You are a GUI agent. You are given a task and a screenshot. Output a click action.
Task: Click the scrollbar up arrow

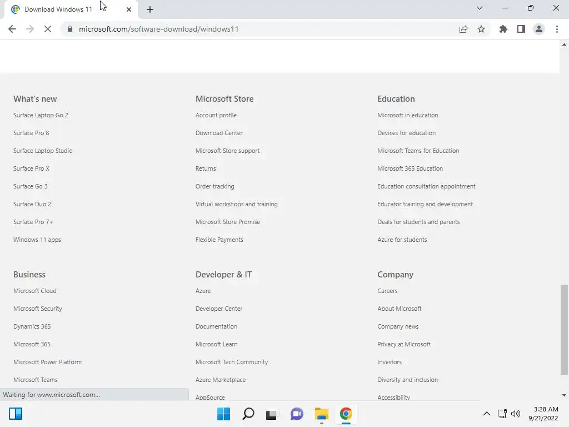point(564,44)
